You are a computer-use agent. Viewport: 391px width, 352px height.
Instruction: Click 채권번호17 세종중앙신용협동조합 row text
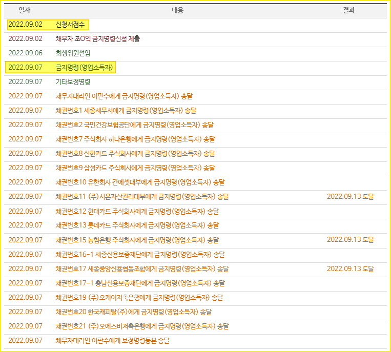tap(142, 268)
